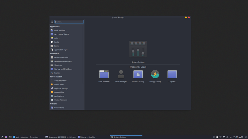Click the Search settings input field

tap(69, 22)
